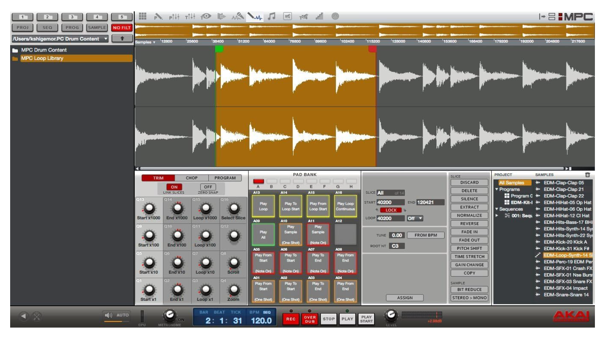
Task: Click the master LEVEL knob
Action: [391, 315]
